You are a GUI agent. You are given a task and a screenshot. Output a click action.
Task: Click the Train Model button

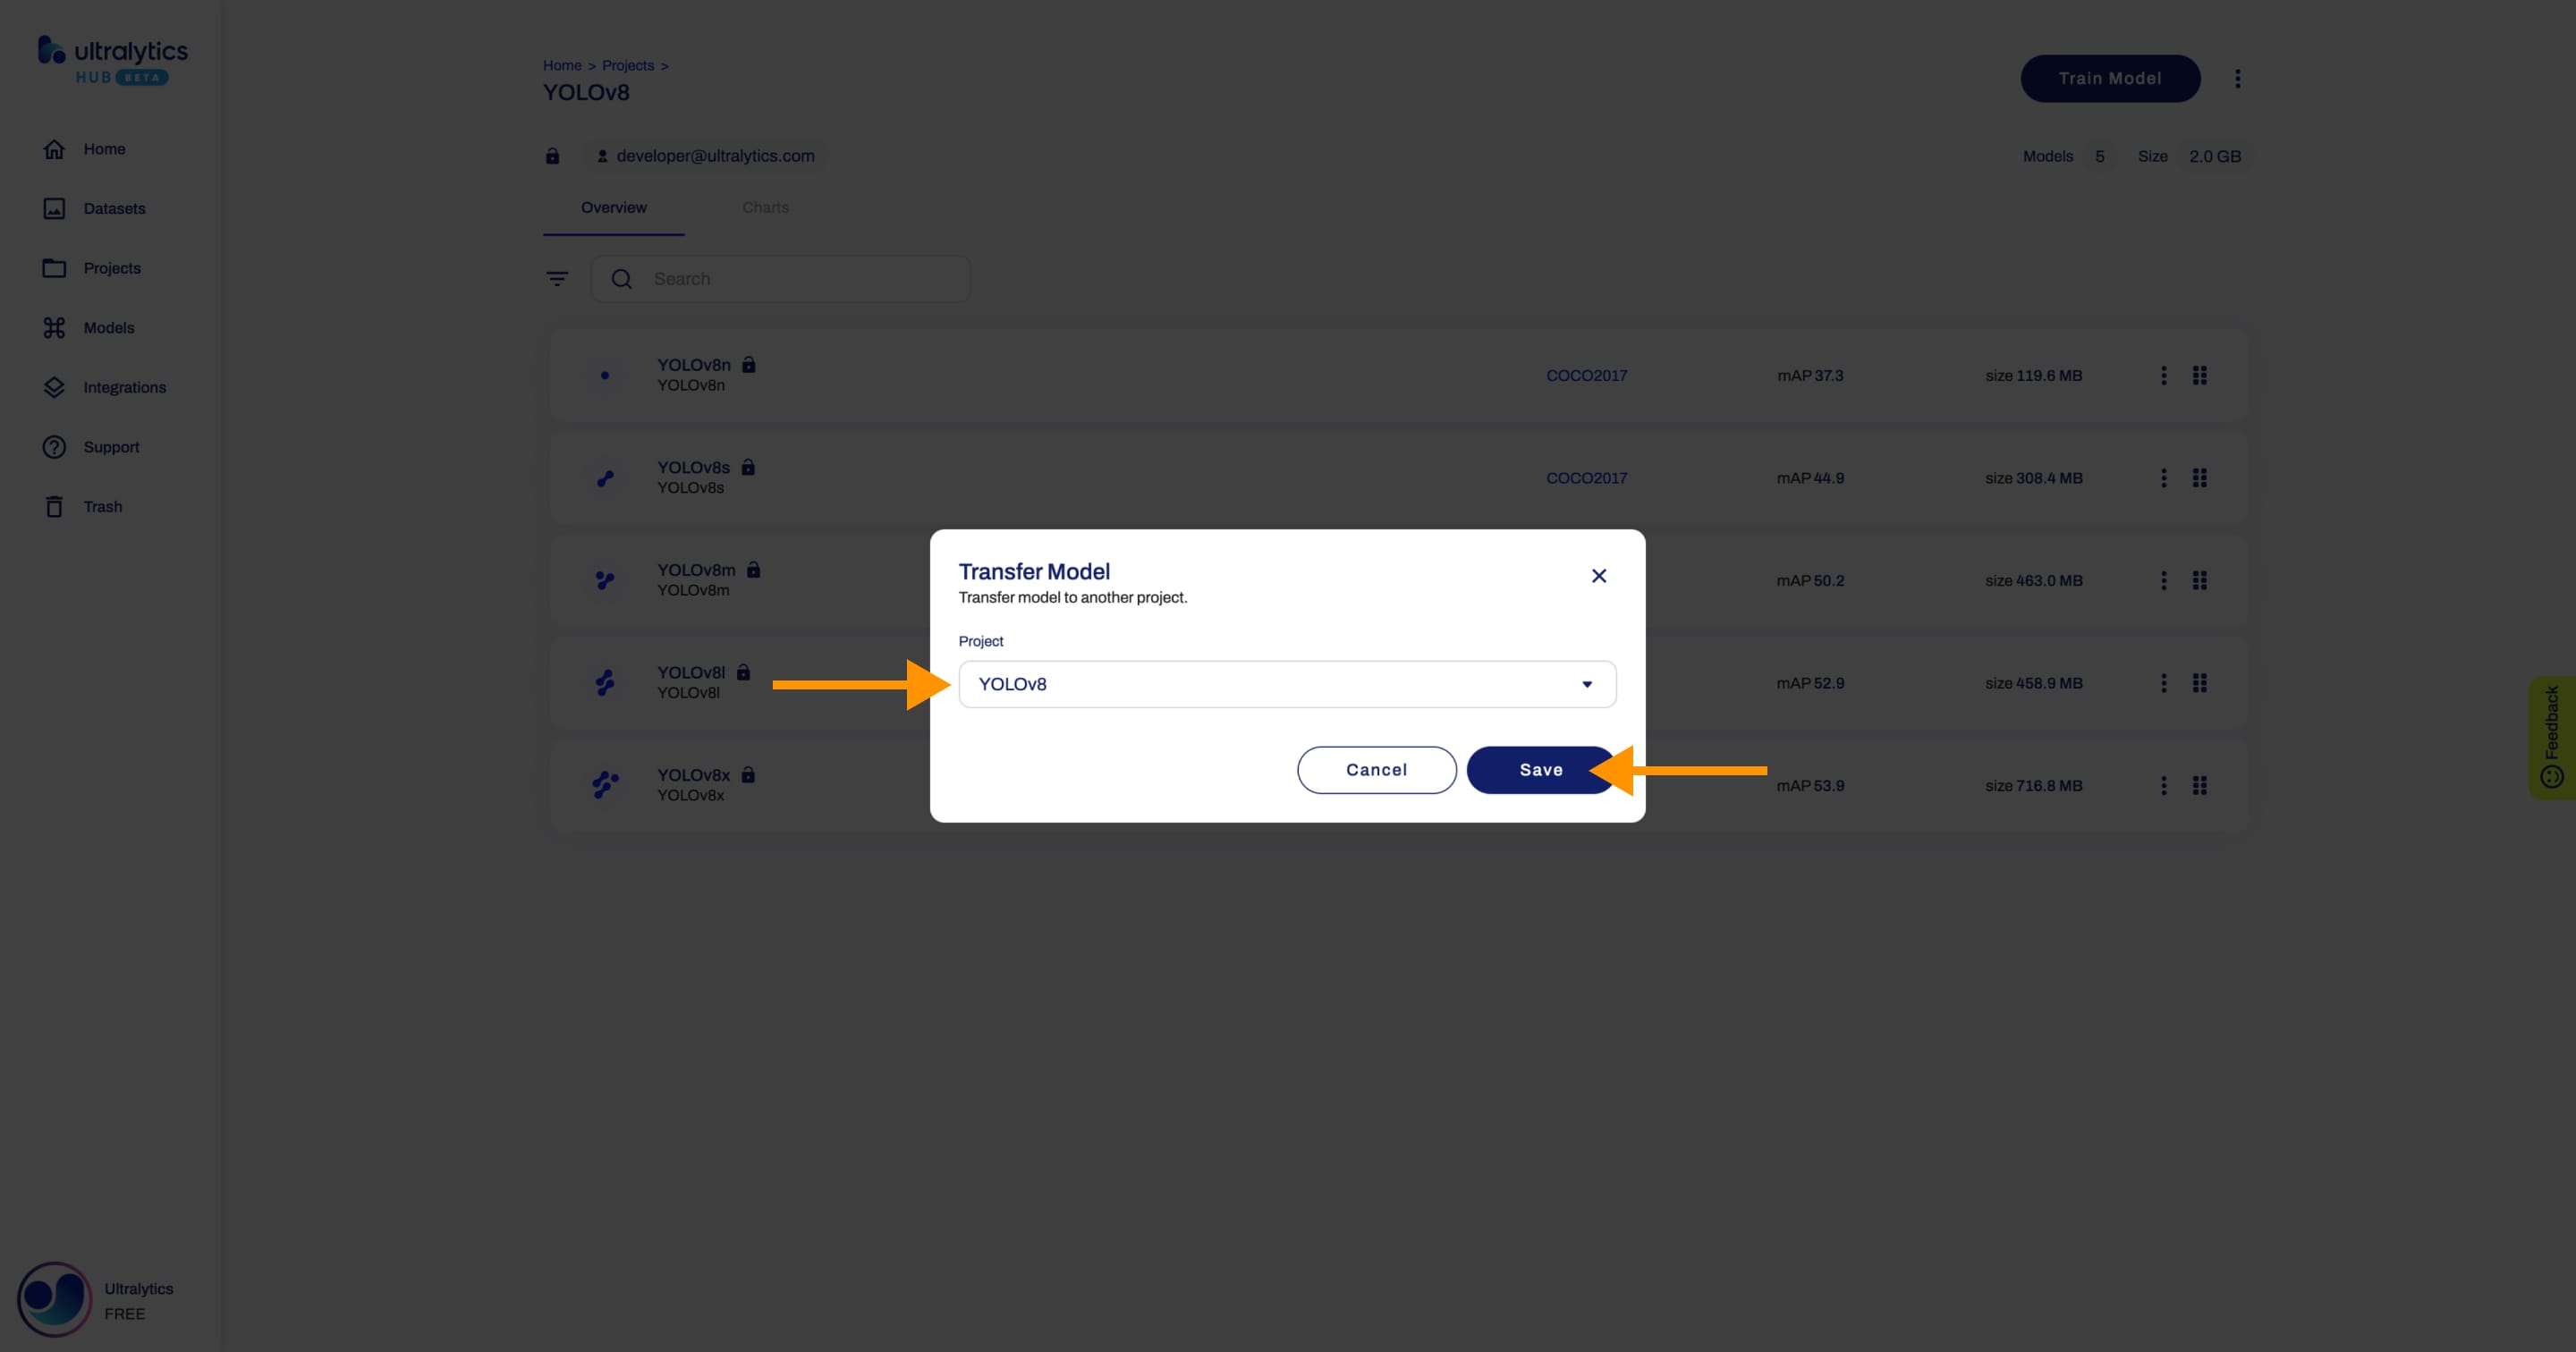click(2111, 79)
